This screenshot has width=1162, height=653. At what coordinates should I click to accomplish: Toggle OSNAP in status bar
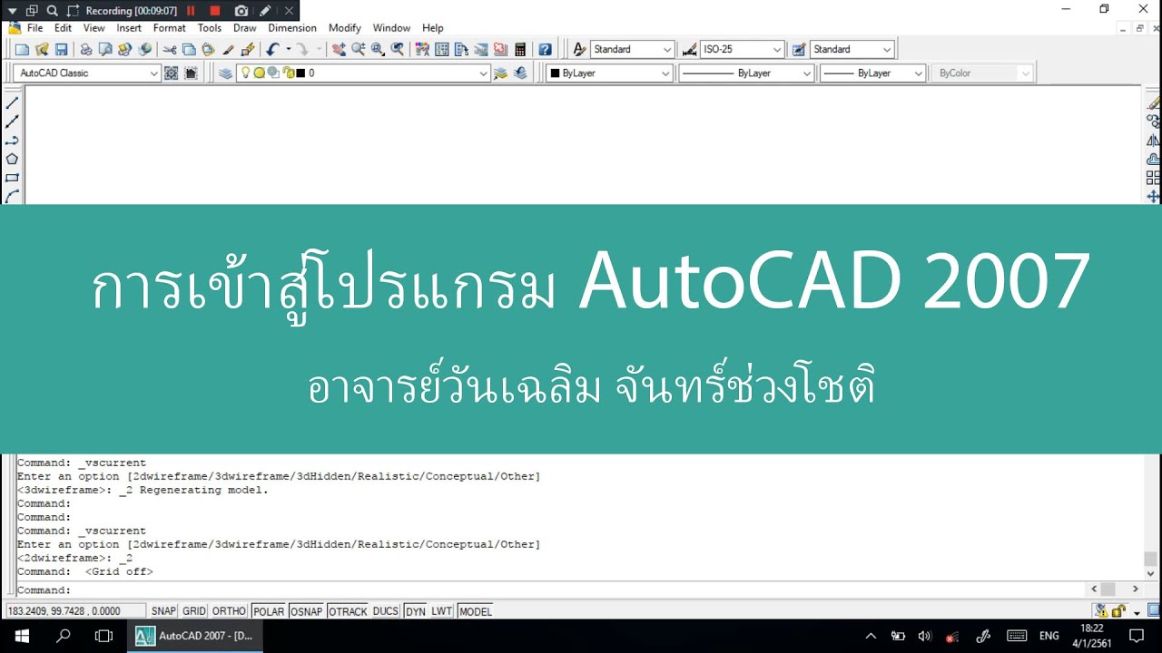point(307,611)
